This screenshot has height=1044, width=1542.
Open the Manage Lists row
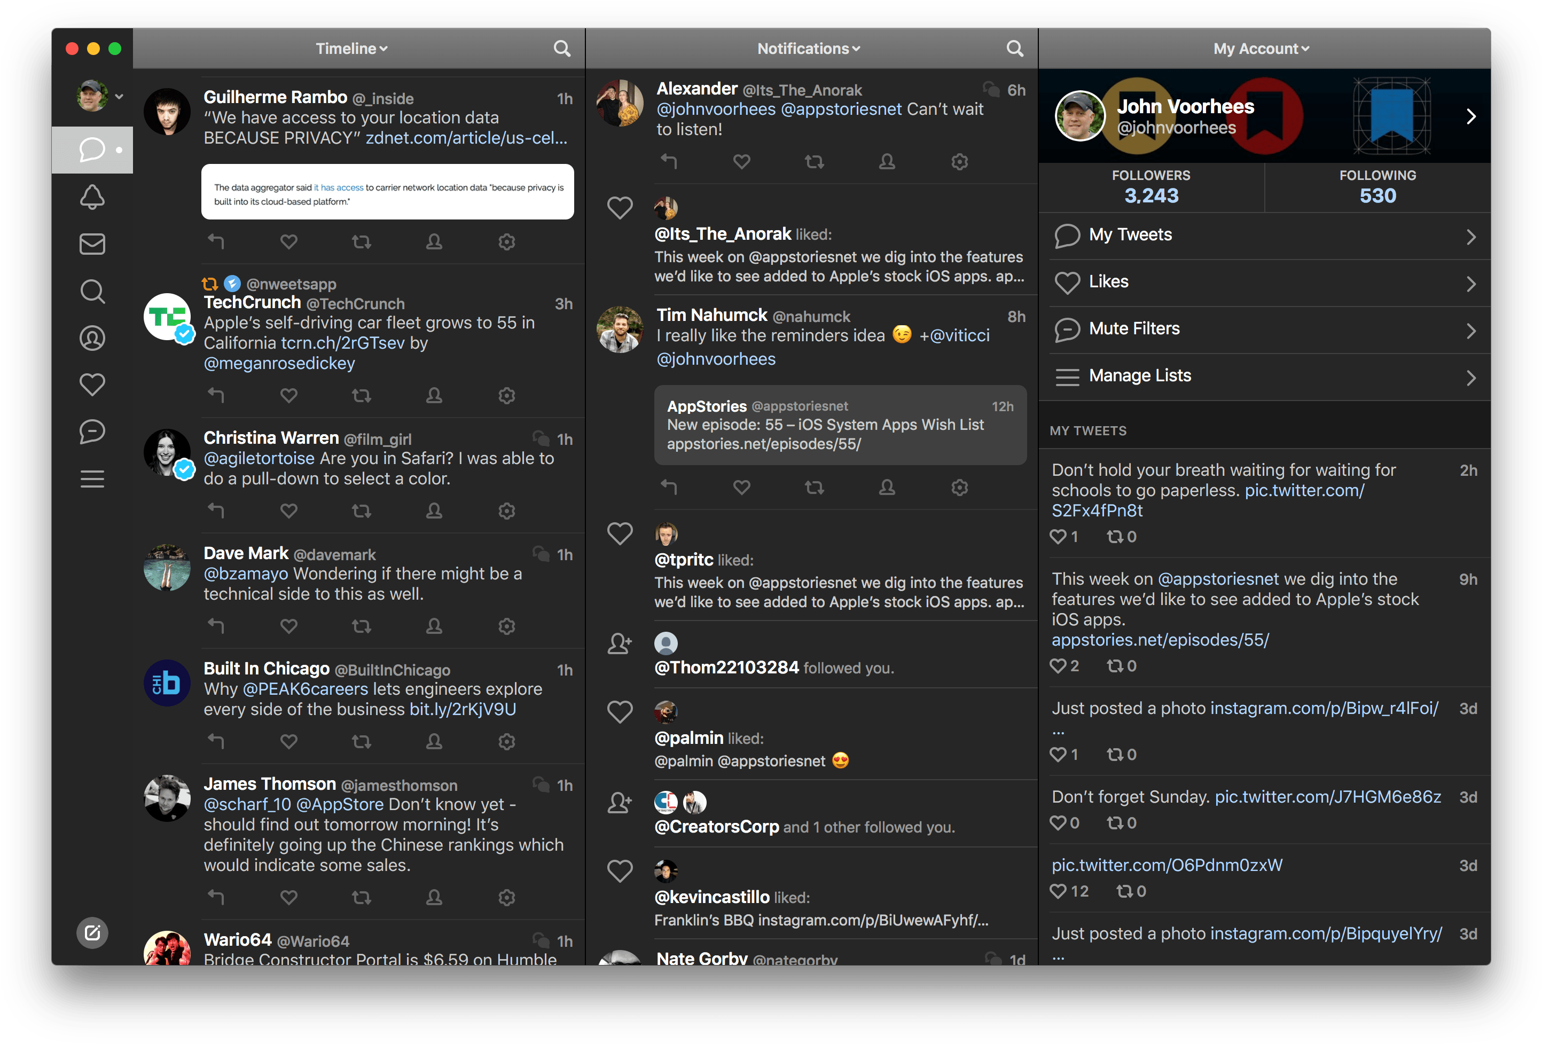pyautogui.click(x=1265, y=376)
